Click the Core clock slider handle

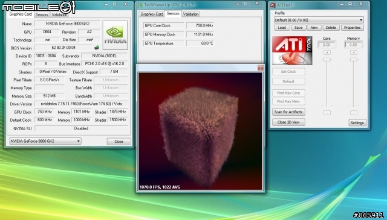click(x=327, y=59)
